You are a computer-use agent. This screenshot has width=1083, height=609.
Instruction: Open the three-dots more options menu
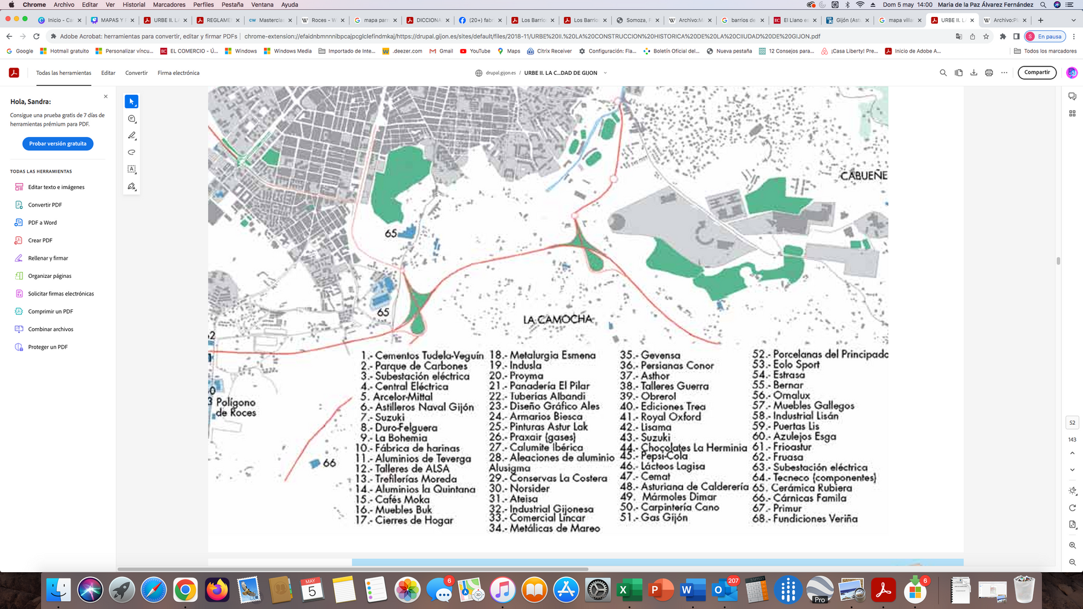1004,73
